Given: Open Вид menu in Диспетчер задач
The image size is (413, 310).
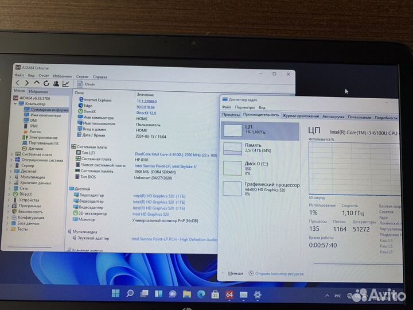Looking at the screenshot, I should [x=262, y=107].
